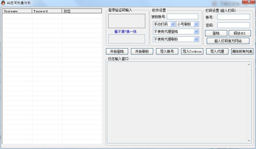256x149 pixels.
Task: Click the Username column header
Action: pyautogui.click(x=17, y=11)
